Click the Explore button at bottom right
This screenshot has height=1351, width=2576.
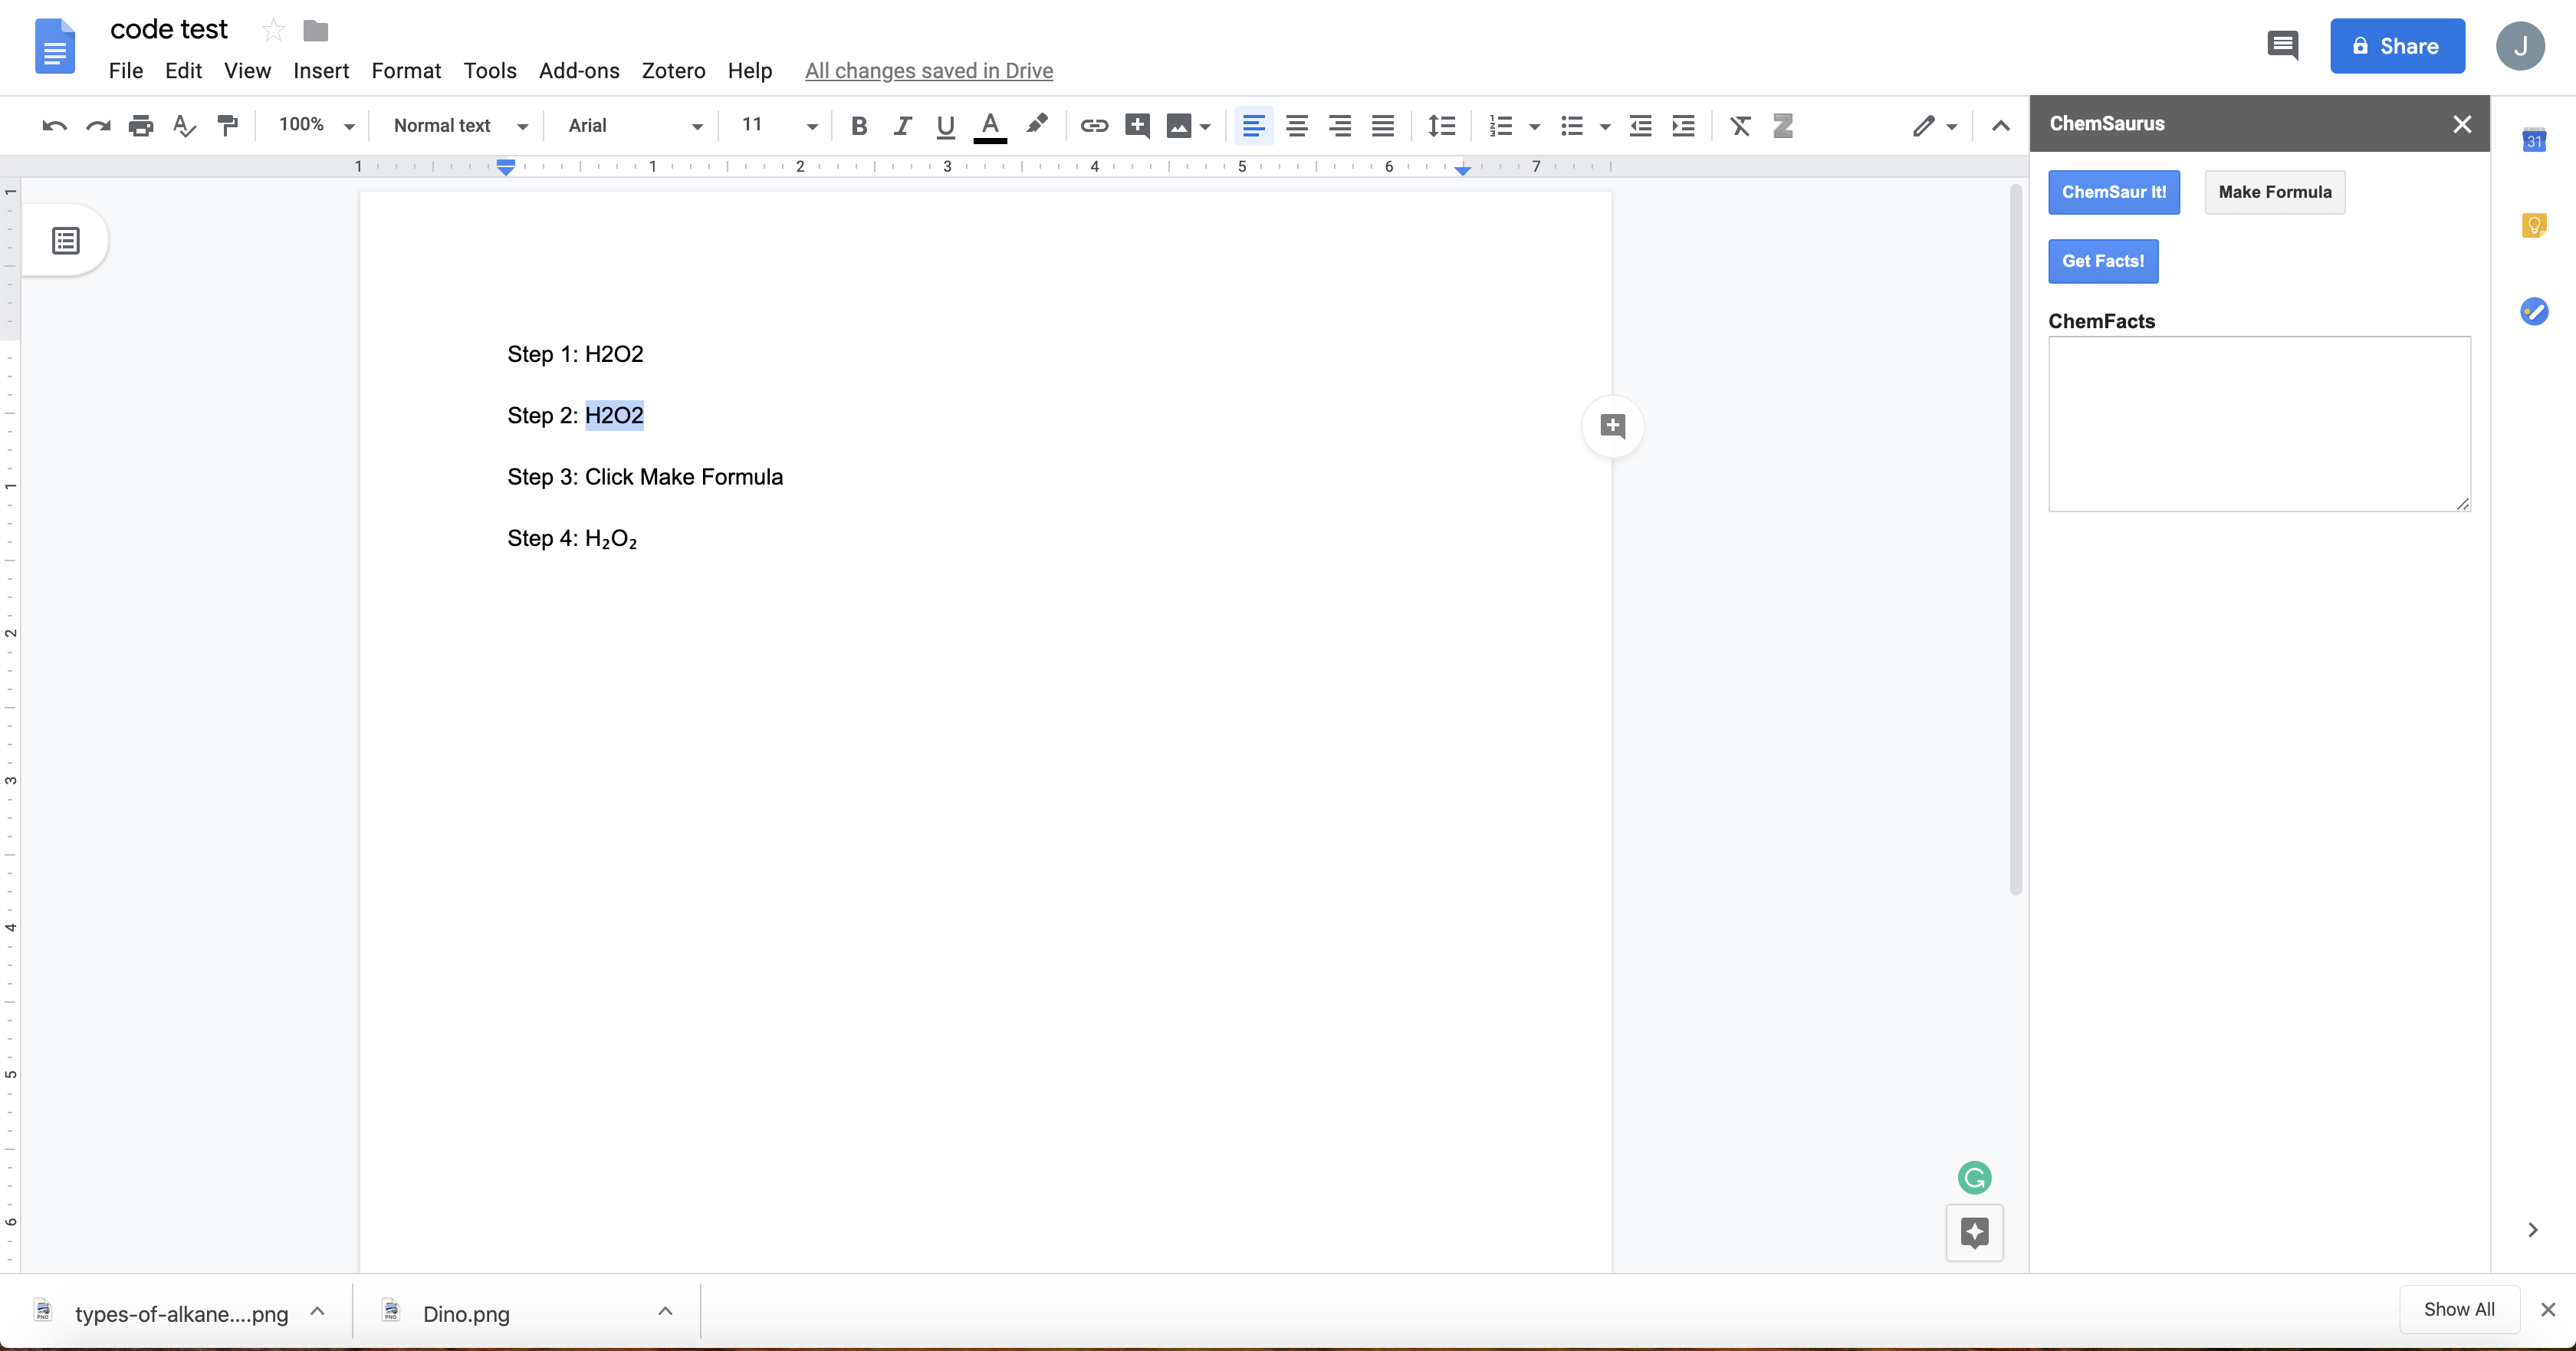click(1974, 1232)
